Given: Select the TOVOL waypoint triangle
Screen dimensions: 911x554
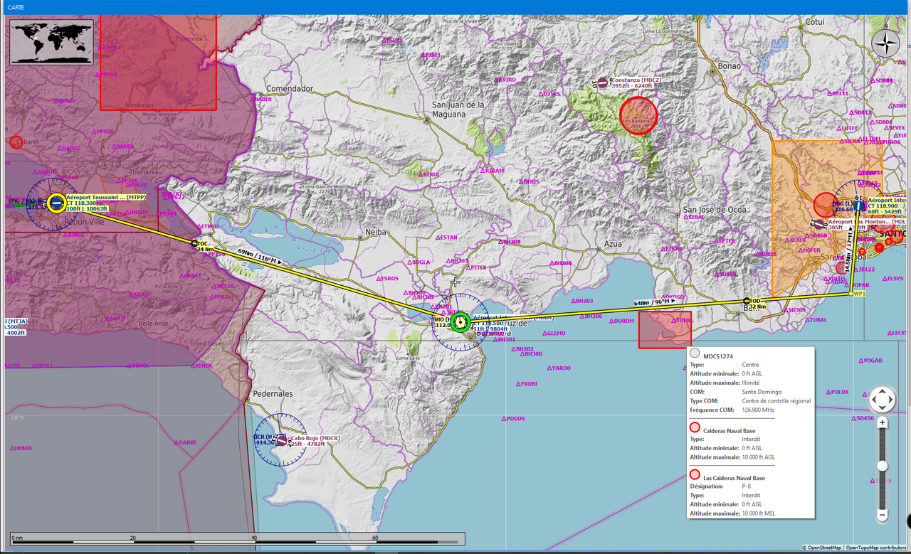Looking at the screenshot, I should pos(130,366).
